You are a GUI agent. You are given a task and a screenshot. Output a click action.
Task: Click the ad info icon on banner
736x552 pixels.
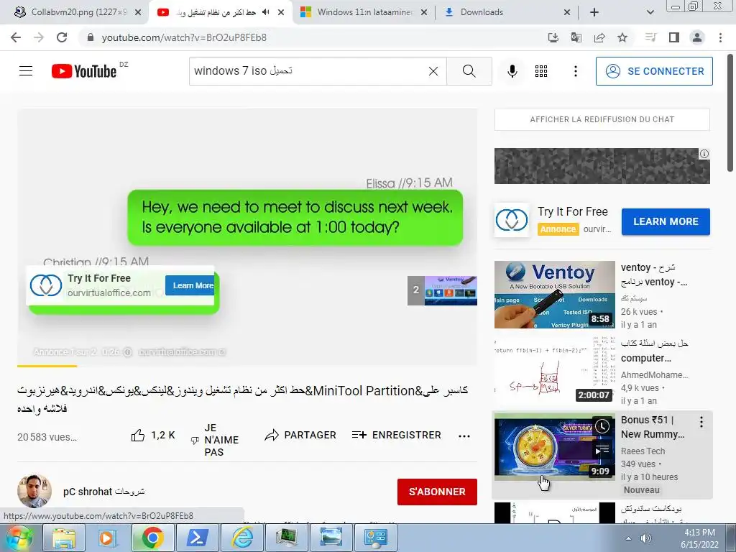tap(704, 154)
